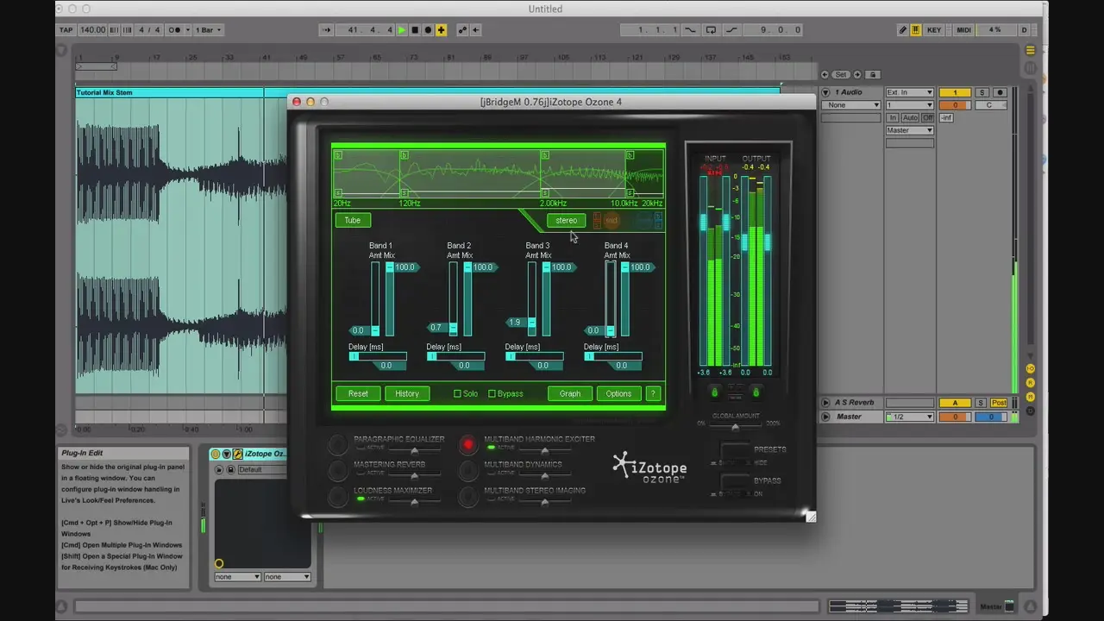Select the Loudness Maximizer module button
Viewport: 1104px width, 621px height.
(337, 496)
